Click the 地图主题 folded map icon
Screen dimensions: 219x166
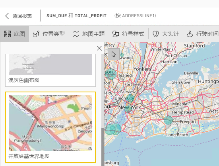click(76, 34)
